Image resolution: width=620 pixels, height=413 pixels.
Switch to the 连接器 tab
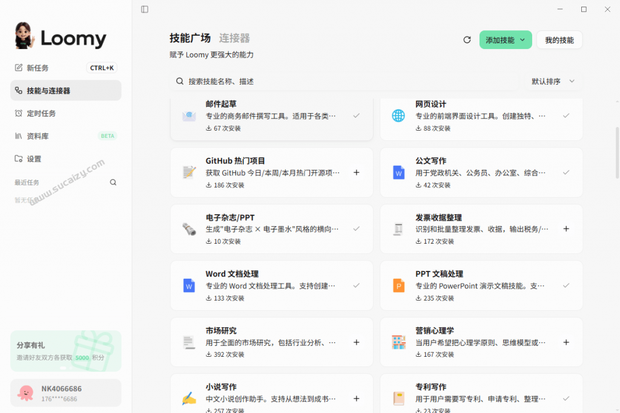click(x=234, y=38)
